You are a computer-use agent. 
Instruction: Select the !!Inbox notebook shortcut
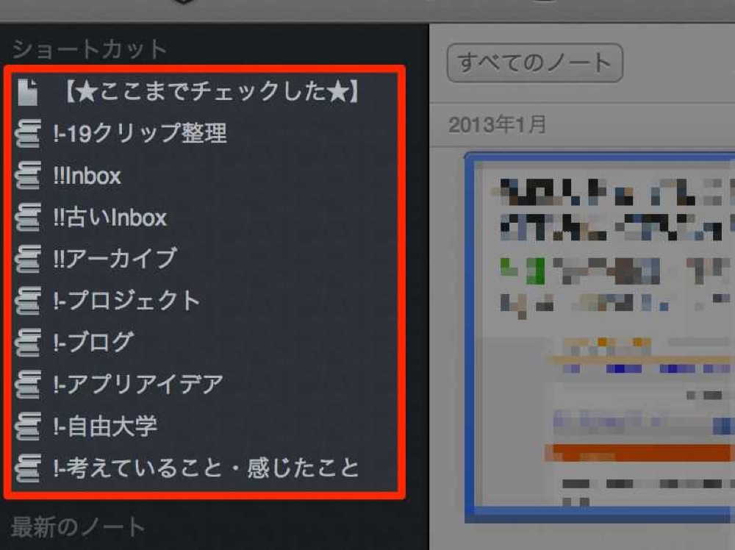point(87,176)
